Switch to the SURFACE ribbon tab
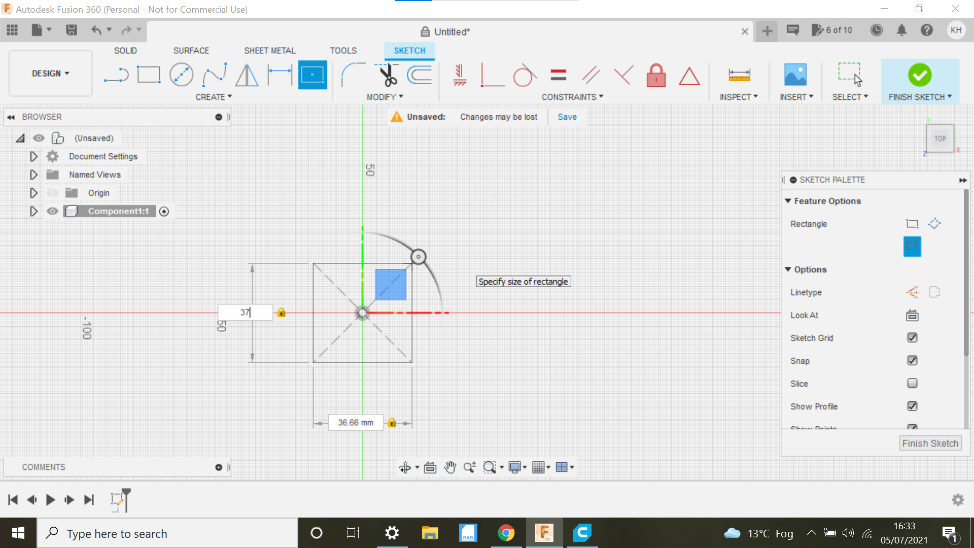Viewport: 974px width, 548px height. click(x=191, y=50)
